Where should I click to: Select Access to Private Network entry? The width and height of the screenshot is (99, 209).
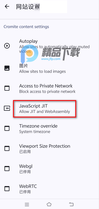click(49, 88)
